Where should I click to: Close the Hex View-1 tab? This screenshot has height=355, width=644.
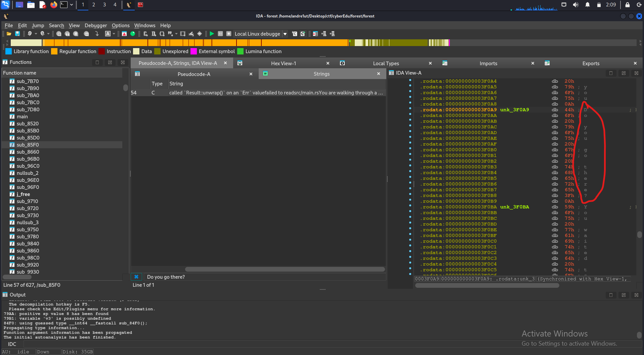click(x=328, y=63)
